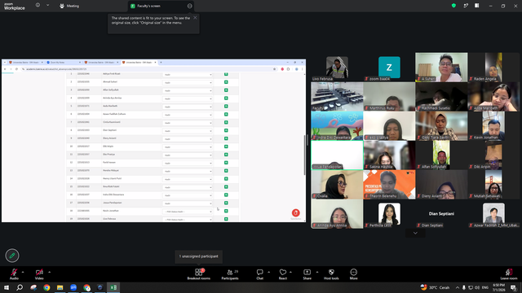Unmute the microphone with the Audio button
Screen dimensions: 522x293
tap(14, 274)
